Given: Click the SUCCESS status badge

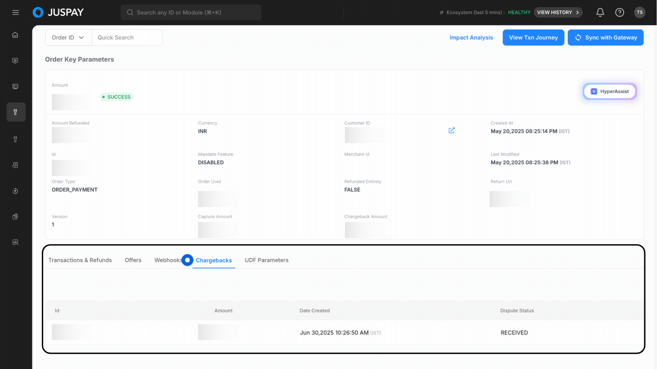Looking at the screenshot, I should pyautogui.click(x=117, y=97).
